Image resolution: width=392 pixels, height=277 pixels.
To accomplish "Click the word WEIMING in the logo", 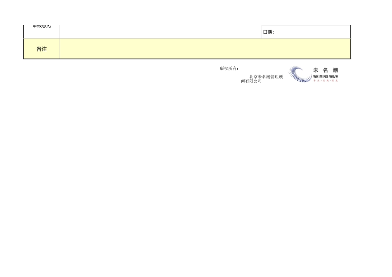I will pyautogui.click(x=320, y=77).
